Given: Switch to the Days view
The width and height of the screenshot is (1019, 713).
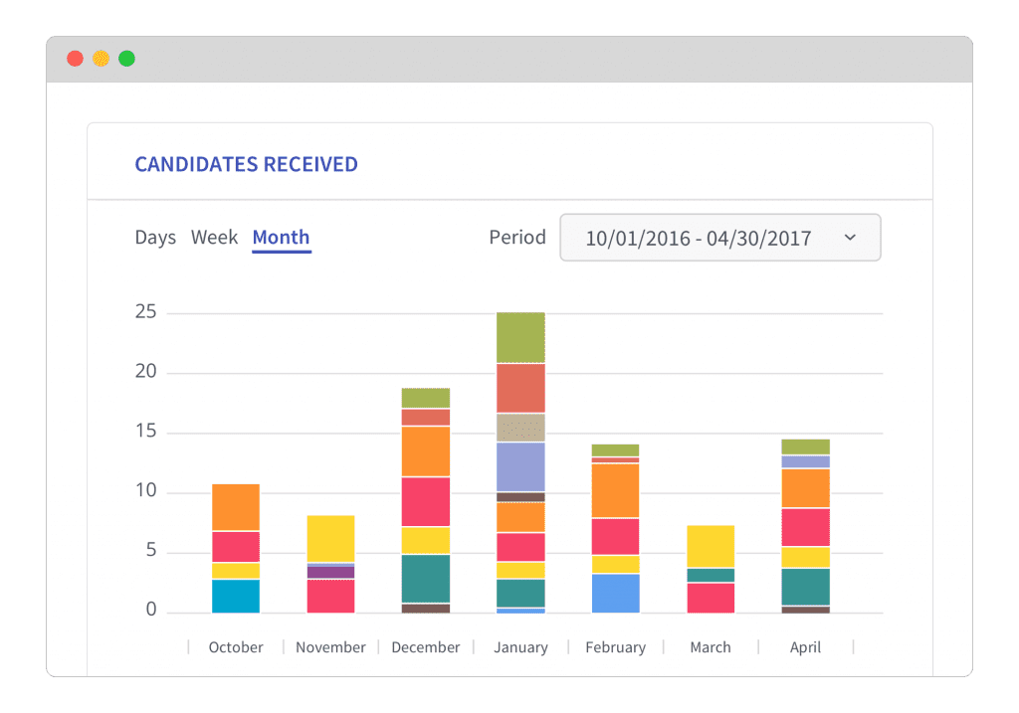Looking at the screenshot, I should (x=155, y=237).
